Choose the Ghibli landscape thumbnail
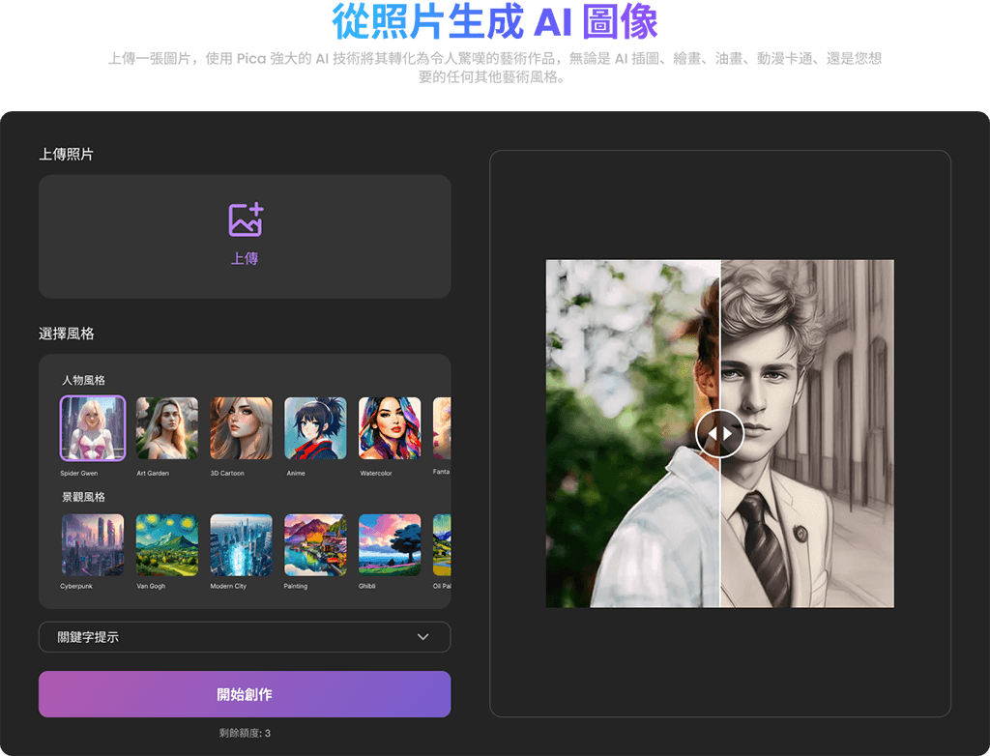This screenshot has height=756, width=990. 390,544
